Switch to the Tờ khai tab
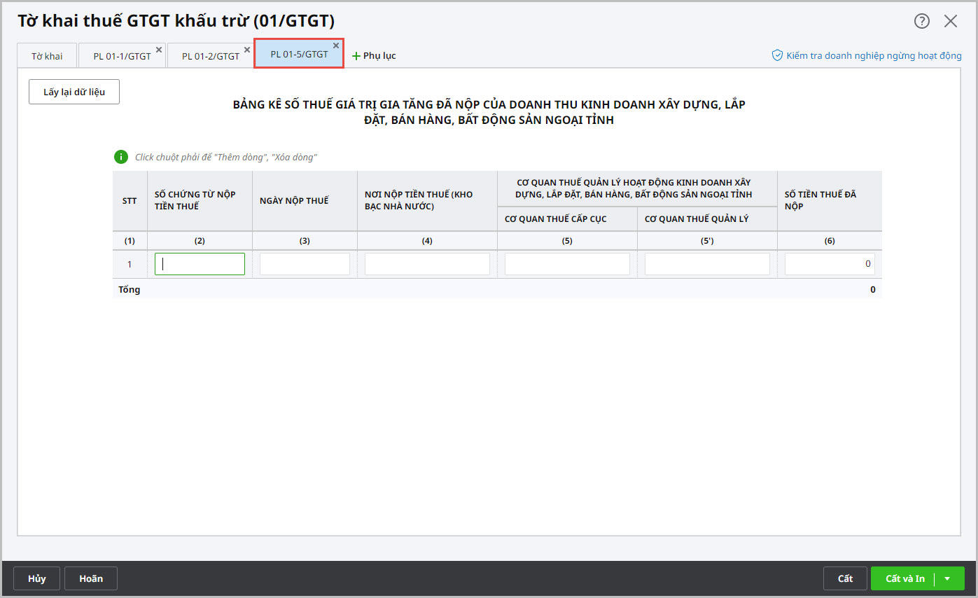The width and height of the screenshot is (978, 598). click(x=47, y=56)
